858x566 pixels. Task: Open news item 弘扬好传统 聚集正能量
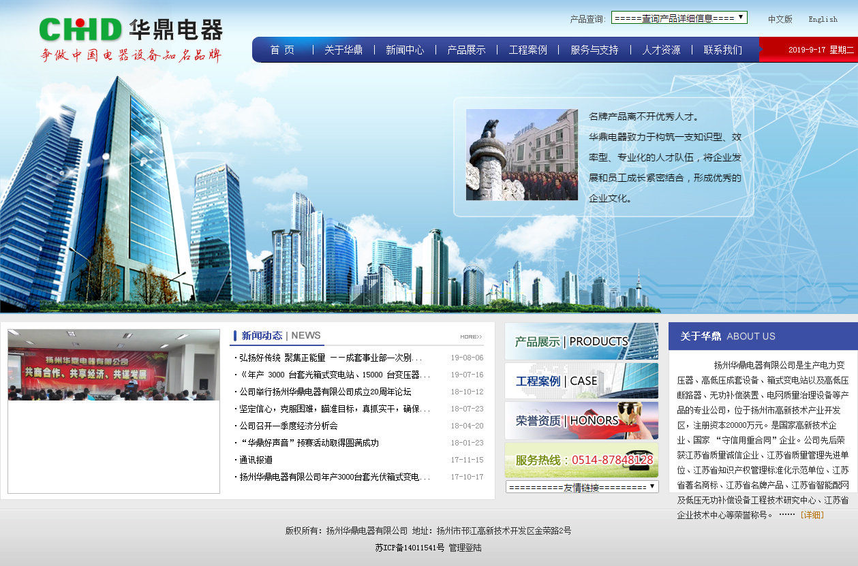[331, 358]
